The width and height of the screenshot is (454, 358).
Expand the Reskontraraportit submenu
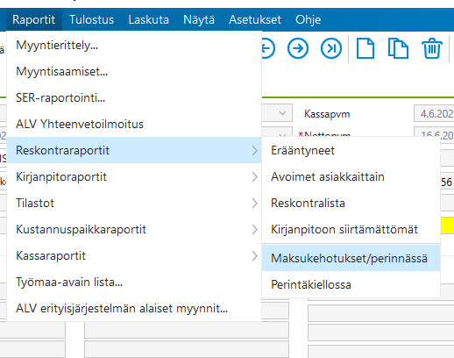tap(134, 150)
